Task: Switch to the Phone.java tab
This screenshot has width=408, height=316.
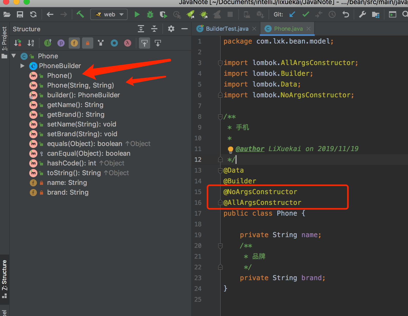Action: 288,29
